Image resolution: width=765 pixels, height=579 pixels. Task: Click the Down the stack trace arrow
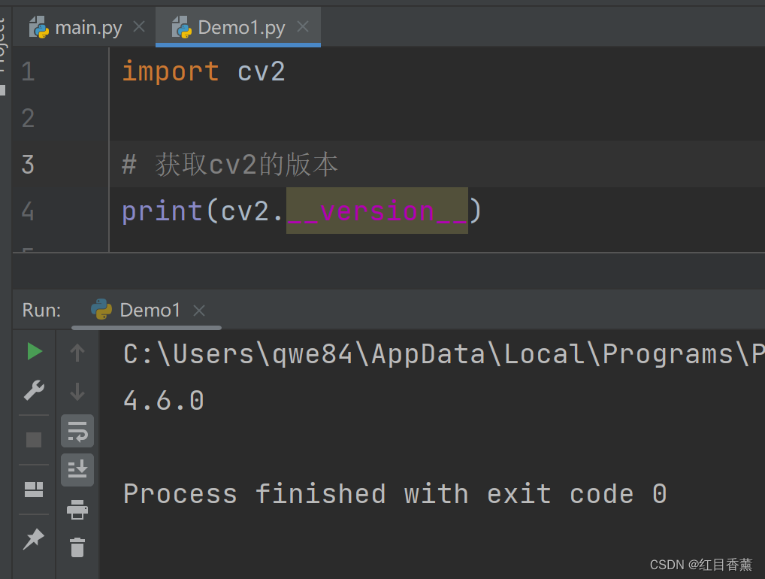coord(77,391)
